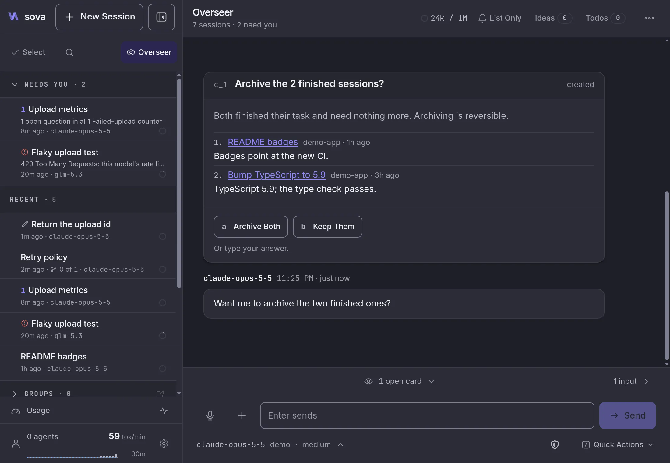Image resolution: width=670 pixels, height=463 pixels.
Task: Open the Ideas tab
Action: (553, 18)
